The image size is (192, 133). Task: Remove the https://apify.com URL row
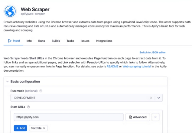tap(155, 117)
